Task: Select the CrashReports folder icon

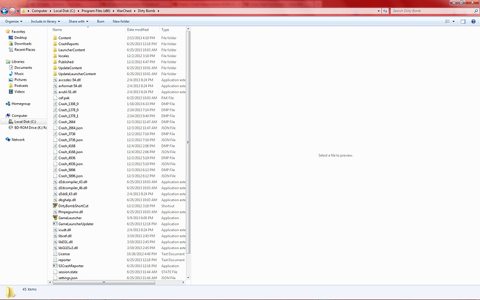Action: coord(55,44)
